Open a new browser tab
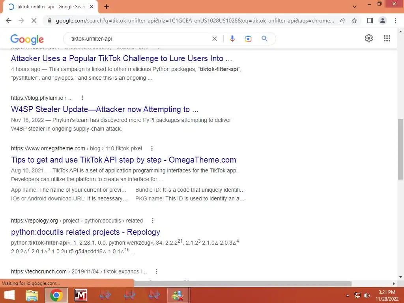 point(107,7)
